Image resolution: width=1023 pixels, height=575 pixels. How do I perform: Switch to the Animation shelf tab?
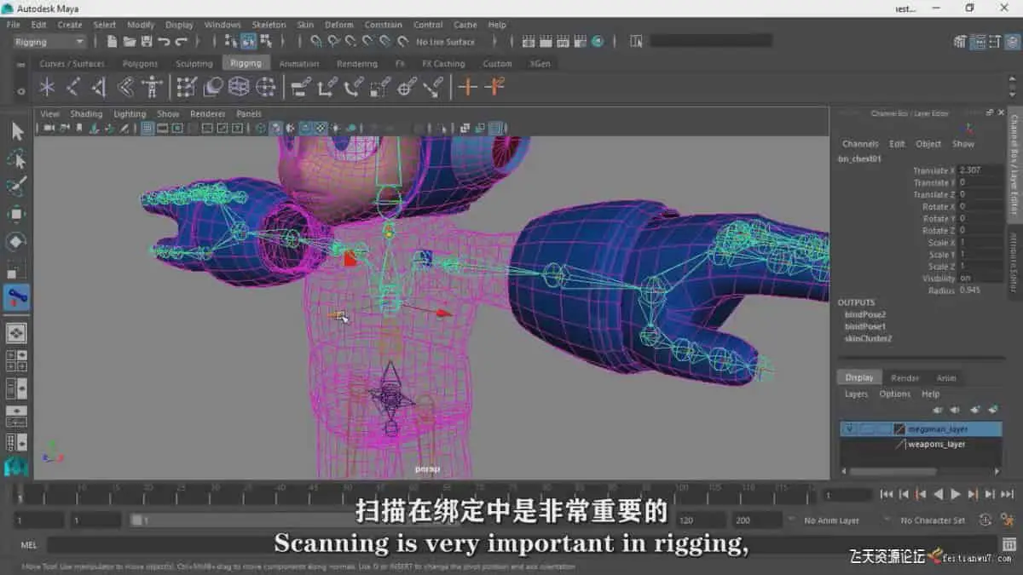coord(299,63)
